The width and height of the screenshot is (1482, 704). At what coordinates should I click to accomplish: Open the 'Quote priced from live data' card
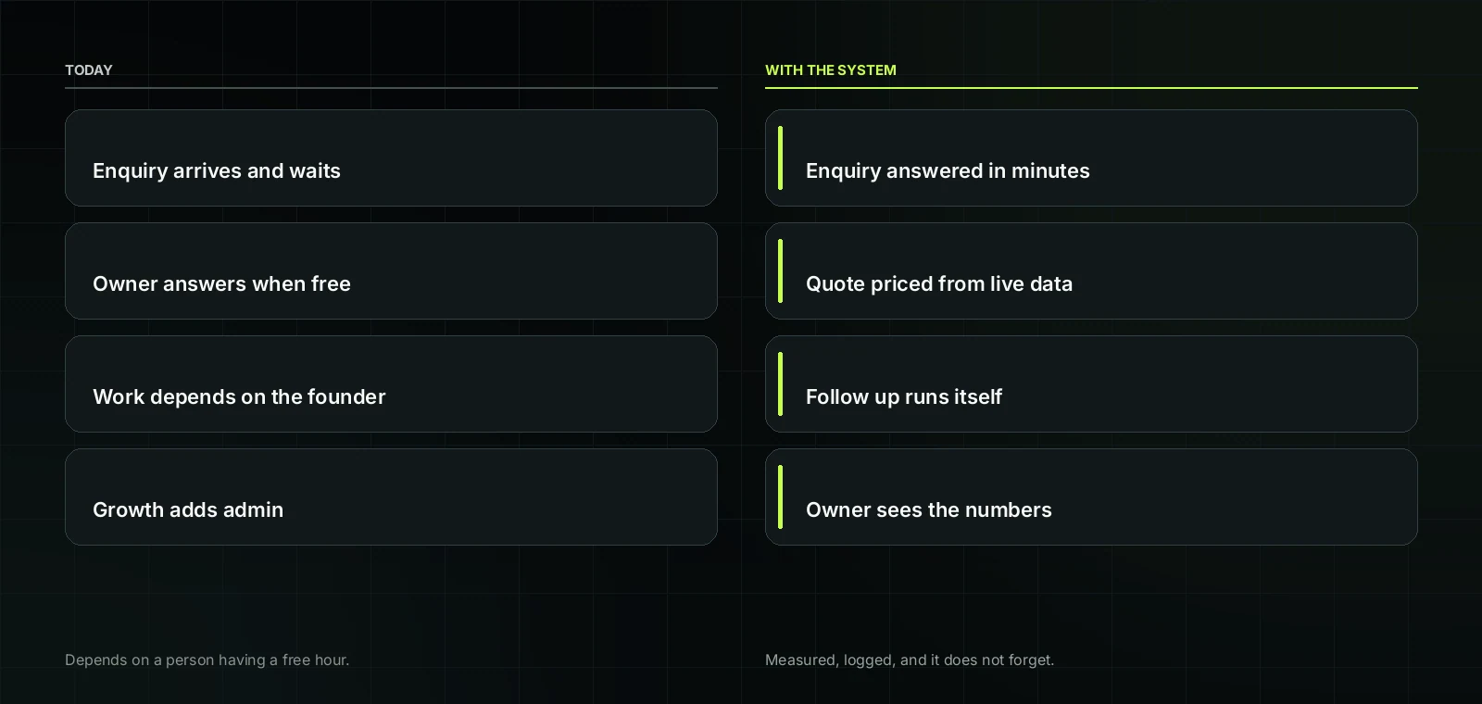pyautogui.click(x=1091, y=271)
